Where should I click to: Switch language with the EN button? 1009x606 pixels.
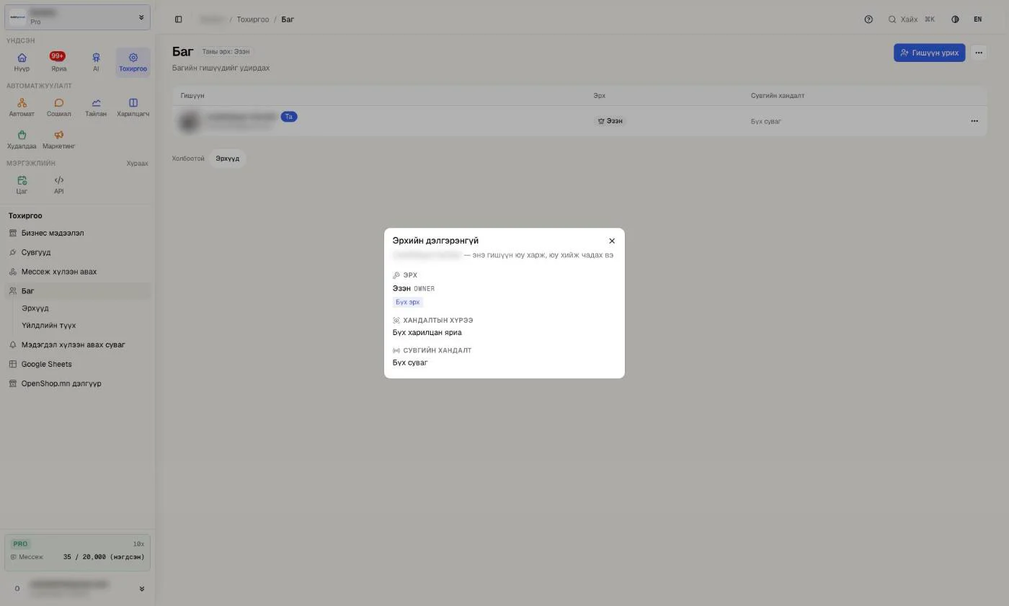coord(977,19)
